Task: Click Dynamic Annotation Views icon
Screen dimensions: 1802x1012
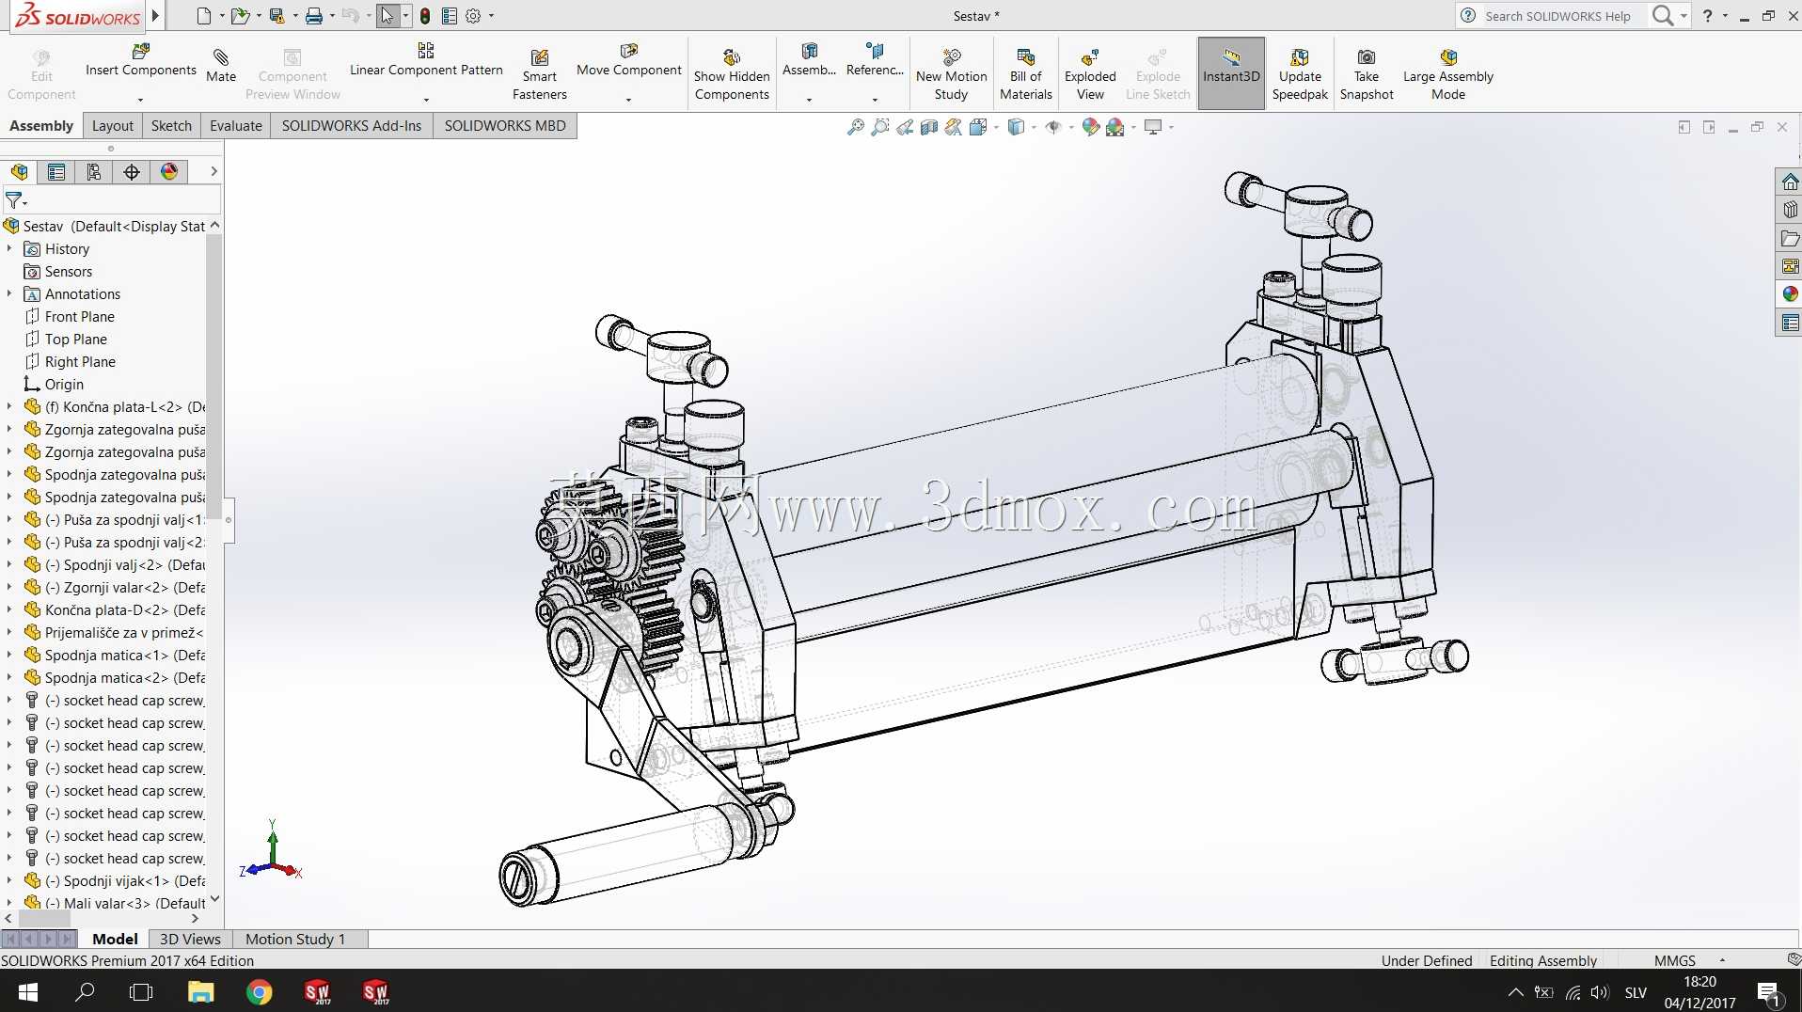Action: (953, 127)
